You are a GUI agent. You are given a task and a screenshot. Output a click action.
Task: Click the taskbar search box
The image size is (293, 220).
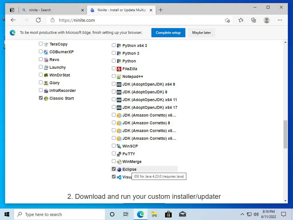coord(60,214)
